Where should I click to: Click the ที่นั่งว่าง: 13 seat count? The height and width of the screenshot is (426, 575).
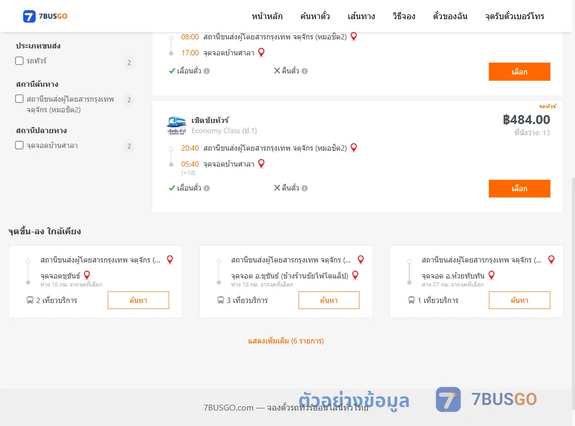pyautogui.click(x=532, y=133)
